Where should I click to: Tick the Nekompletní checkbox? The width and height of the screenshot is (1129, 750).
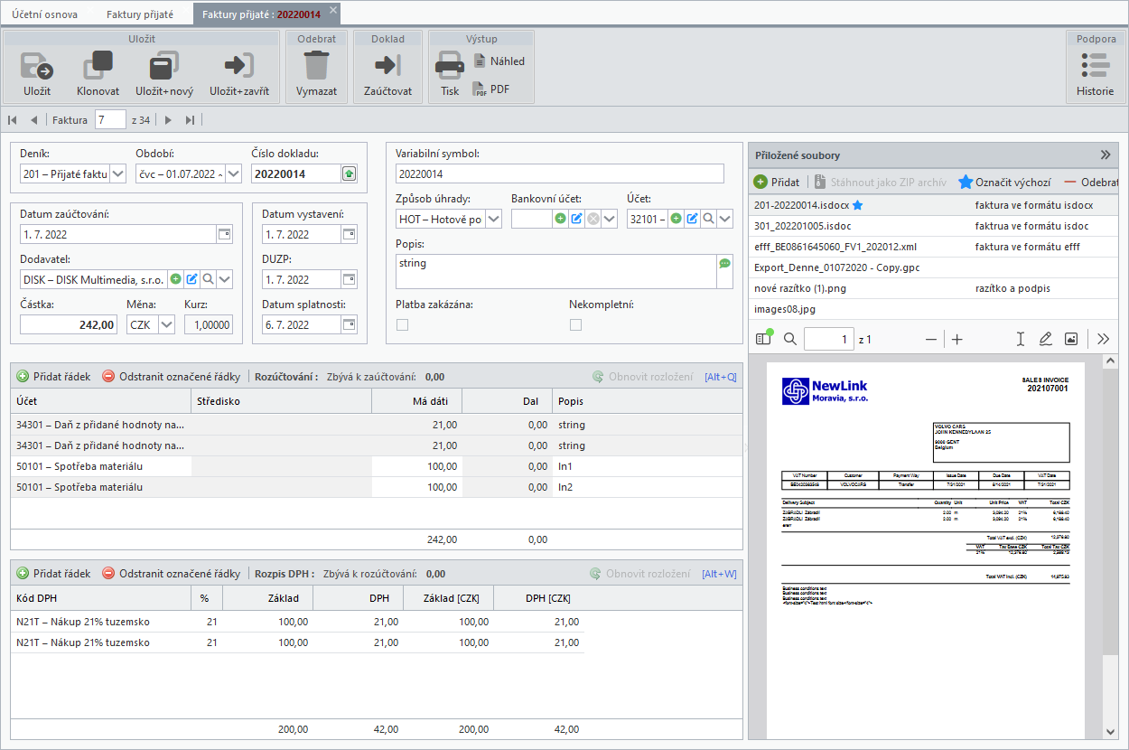575,325
